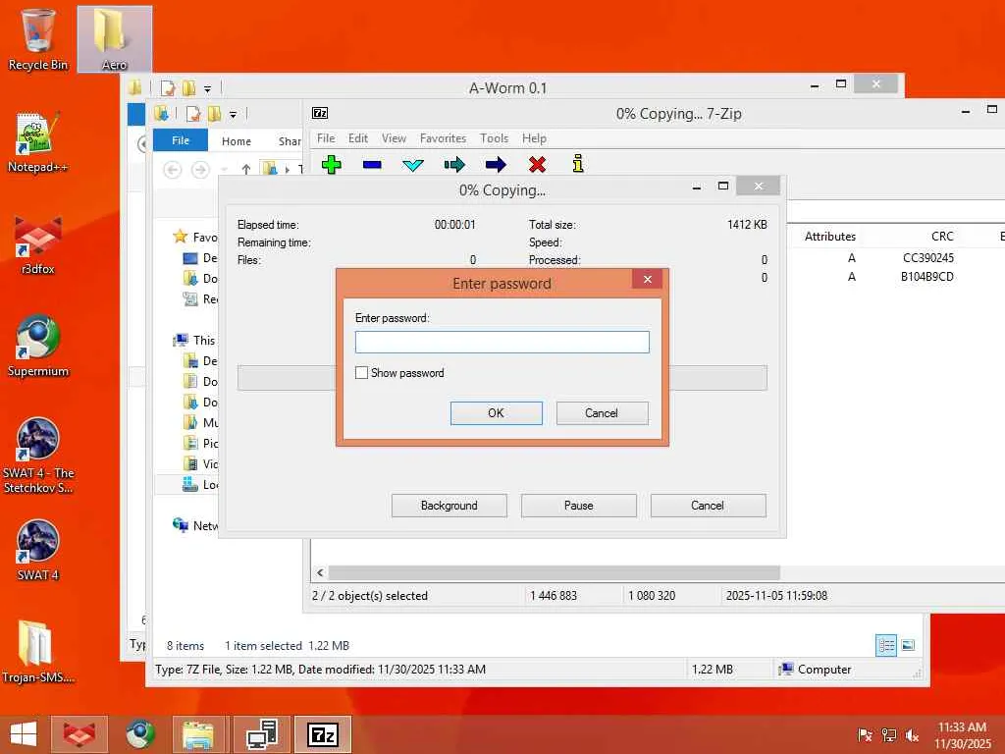Click the yellow Info icon in 7-Zip toolbar
This screenshot has height=754, width=1005.
[578, 164]
